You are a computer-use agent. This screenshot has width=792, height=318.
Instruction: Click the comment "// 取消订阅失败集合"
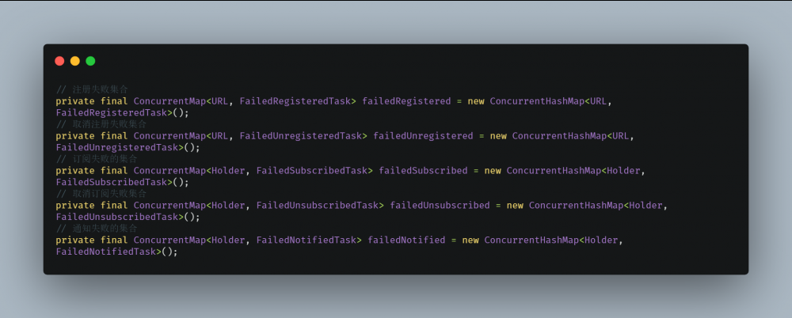101,194
